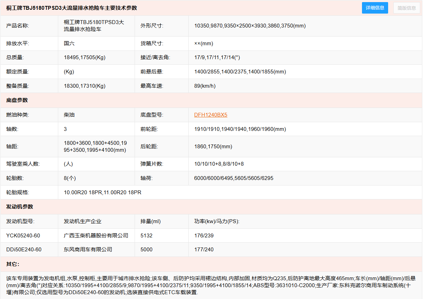423x299 pixels.
Task: Select the spring leaf value 10/10/10+8,8/8/10+8
Action: point(219,164)
